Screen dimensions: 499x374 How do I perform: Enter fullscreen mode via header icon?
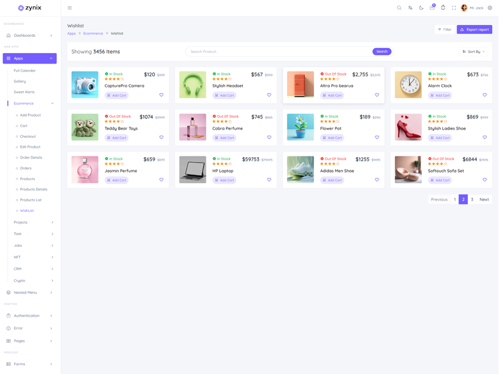(454, 8)
